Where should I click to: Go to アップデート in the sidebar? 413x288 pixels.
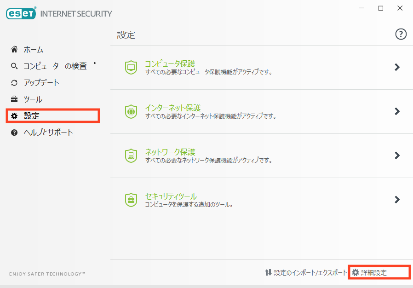tap(41, 83)
